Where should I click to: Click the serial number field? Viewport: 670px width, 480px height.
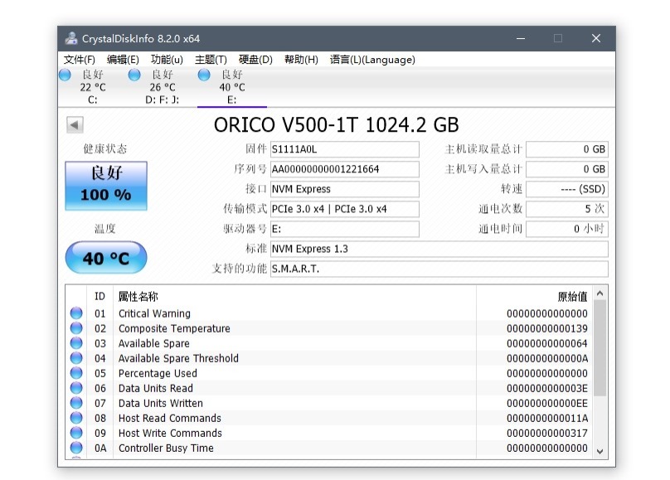[344, 169]
